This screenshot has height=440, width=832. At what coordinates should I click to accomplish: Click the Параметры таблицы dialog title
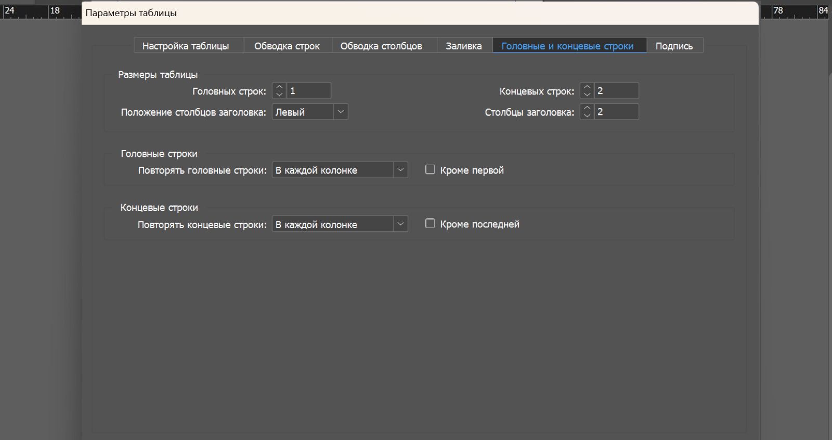click(131, 13)
